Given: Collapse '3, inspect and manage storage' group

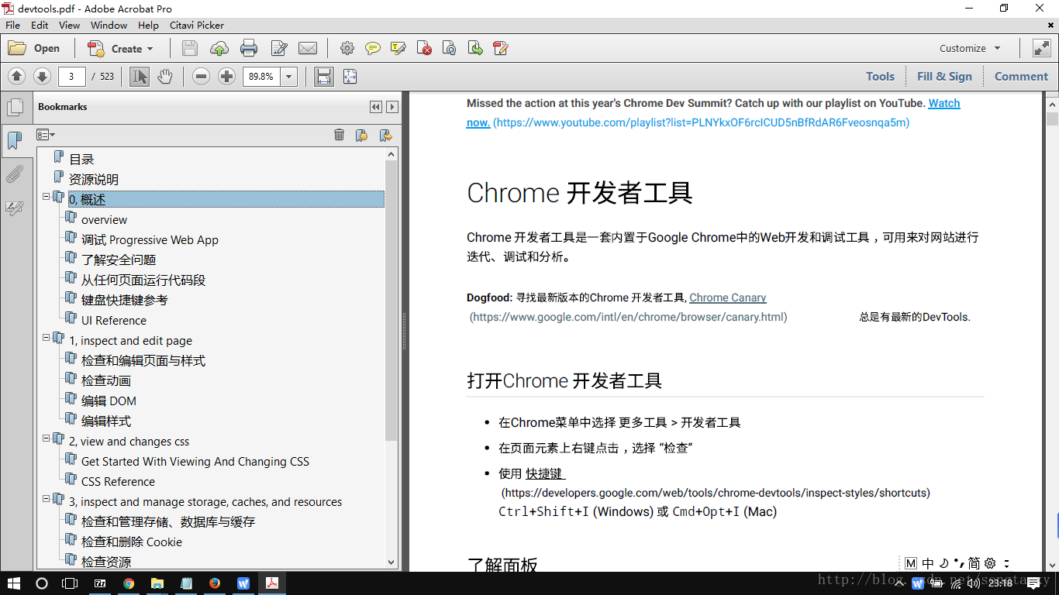Looking at the screenshot, I should click(47, 499).
